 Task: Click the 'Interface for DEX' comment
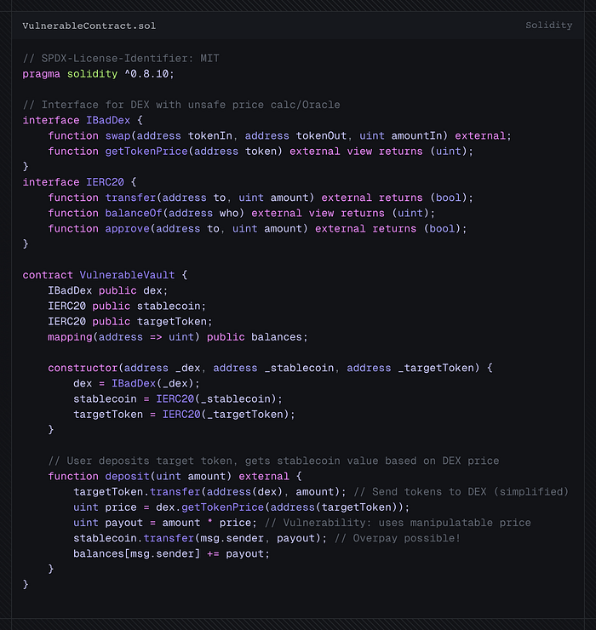[181, 105]
